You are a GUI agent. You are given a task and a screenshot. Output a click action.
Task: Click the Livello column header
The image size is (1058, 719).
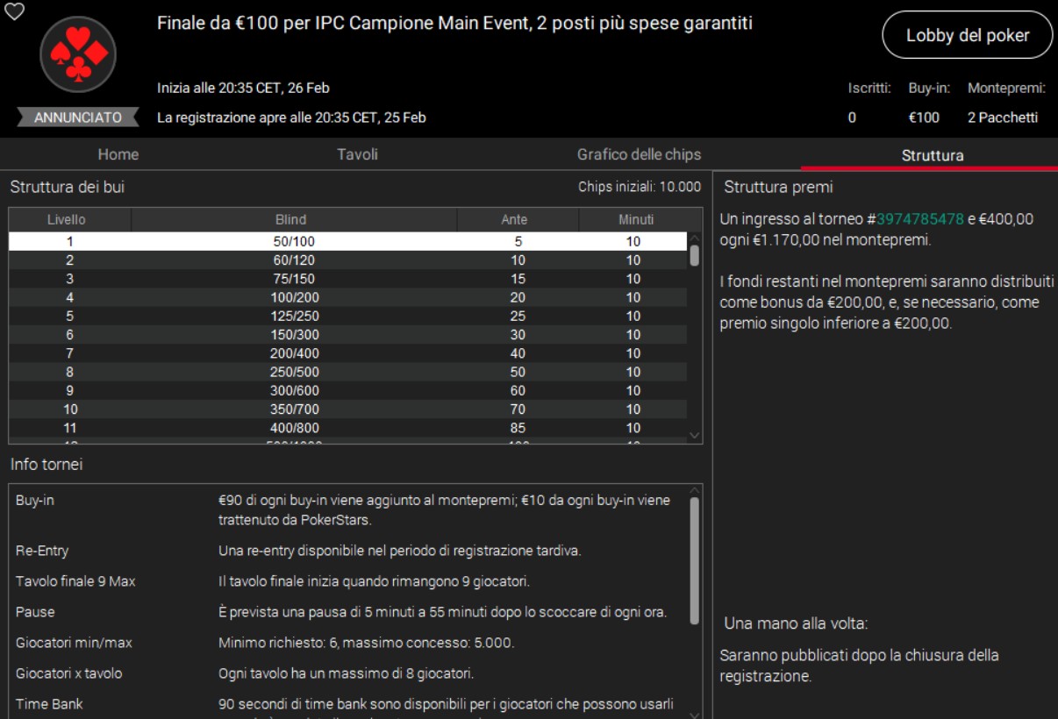(67, 219)
